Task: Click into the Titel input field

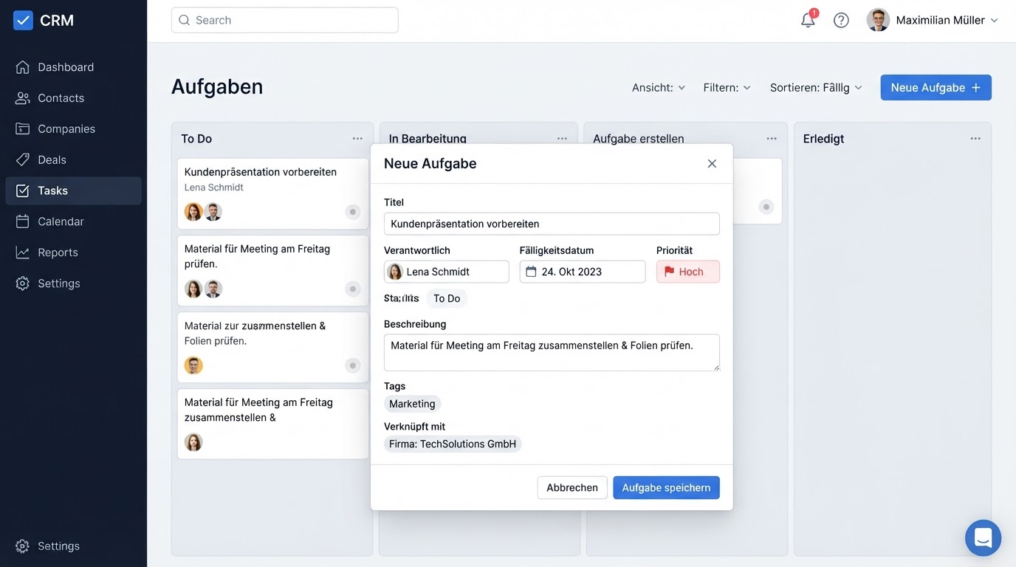Action: (552, 224)
